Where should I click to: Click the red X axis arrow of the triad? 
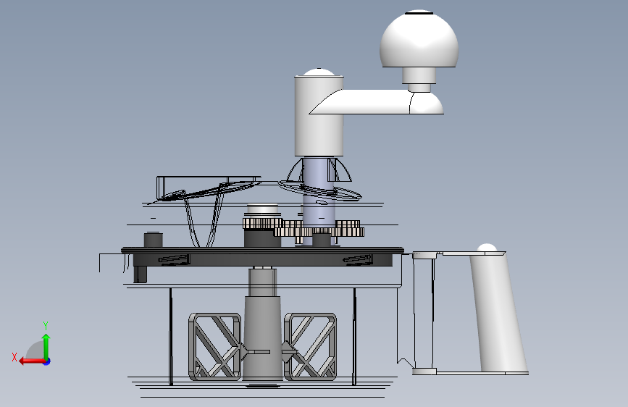point(31,361)
